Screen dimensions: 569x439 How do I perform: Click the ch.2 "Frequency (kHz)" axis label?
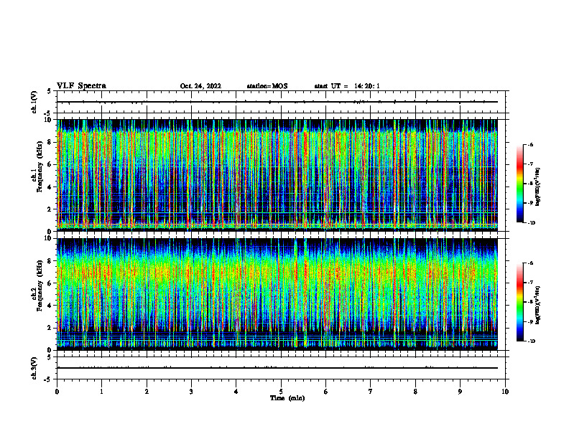coord(40,285)
